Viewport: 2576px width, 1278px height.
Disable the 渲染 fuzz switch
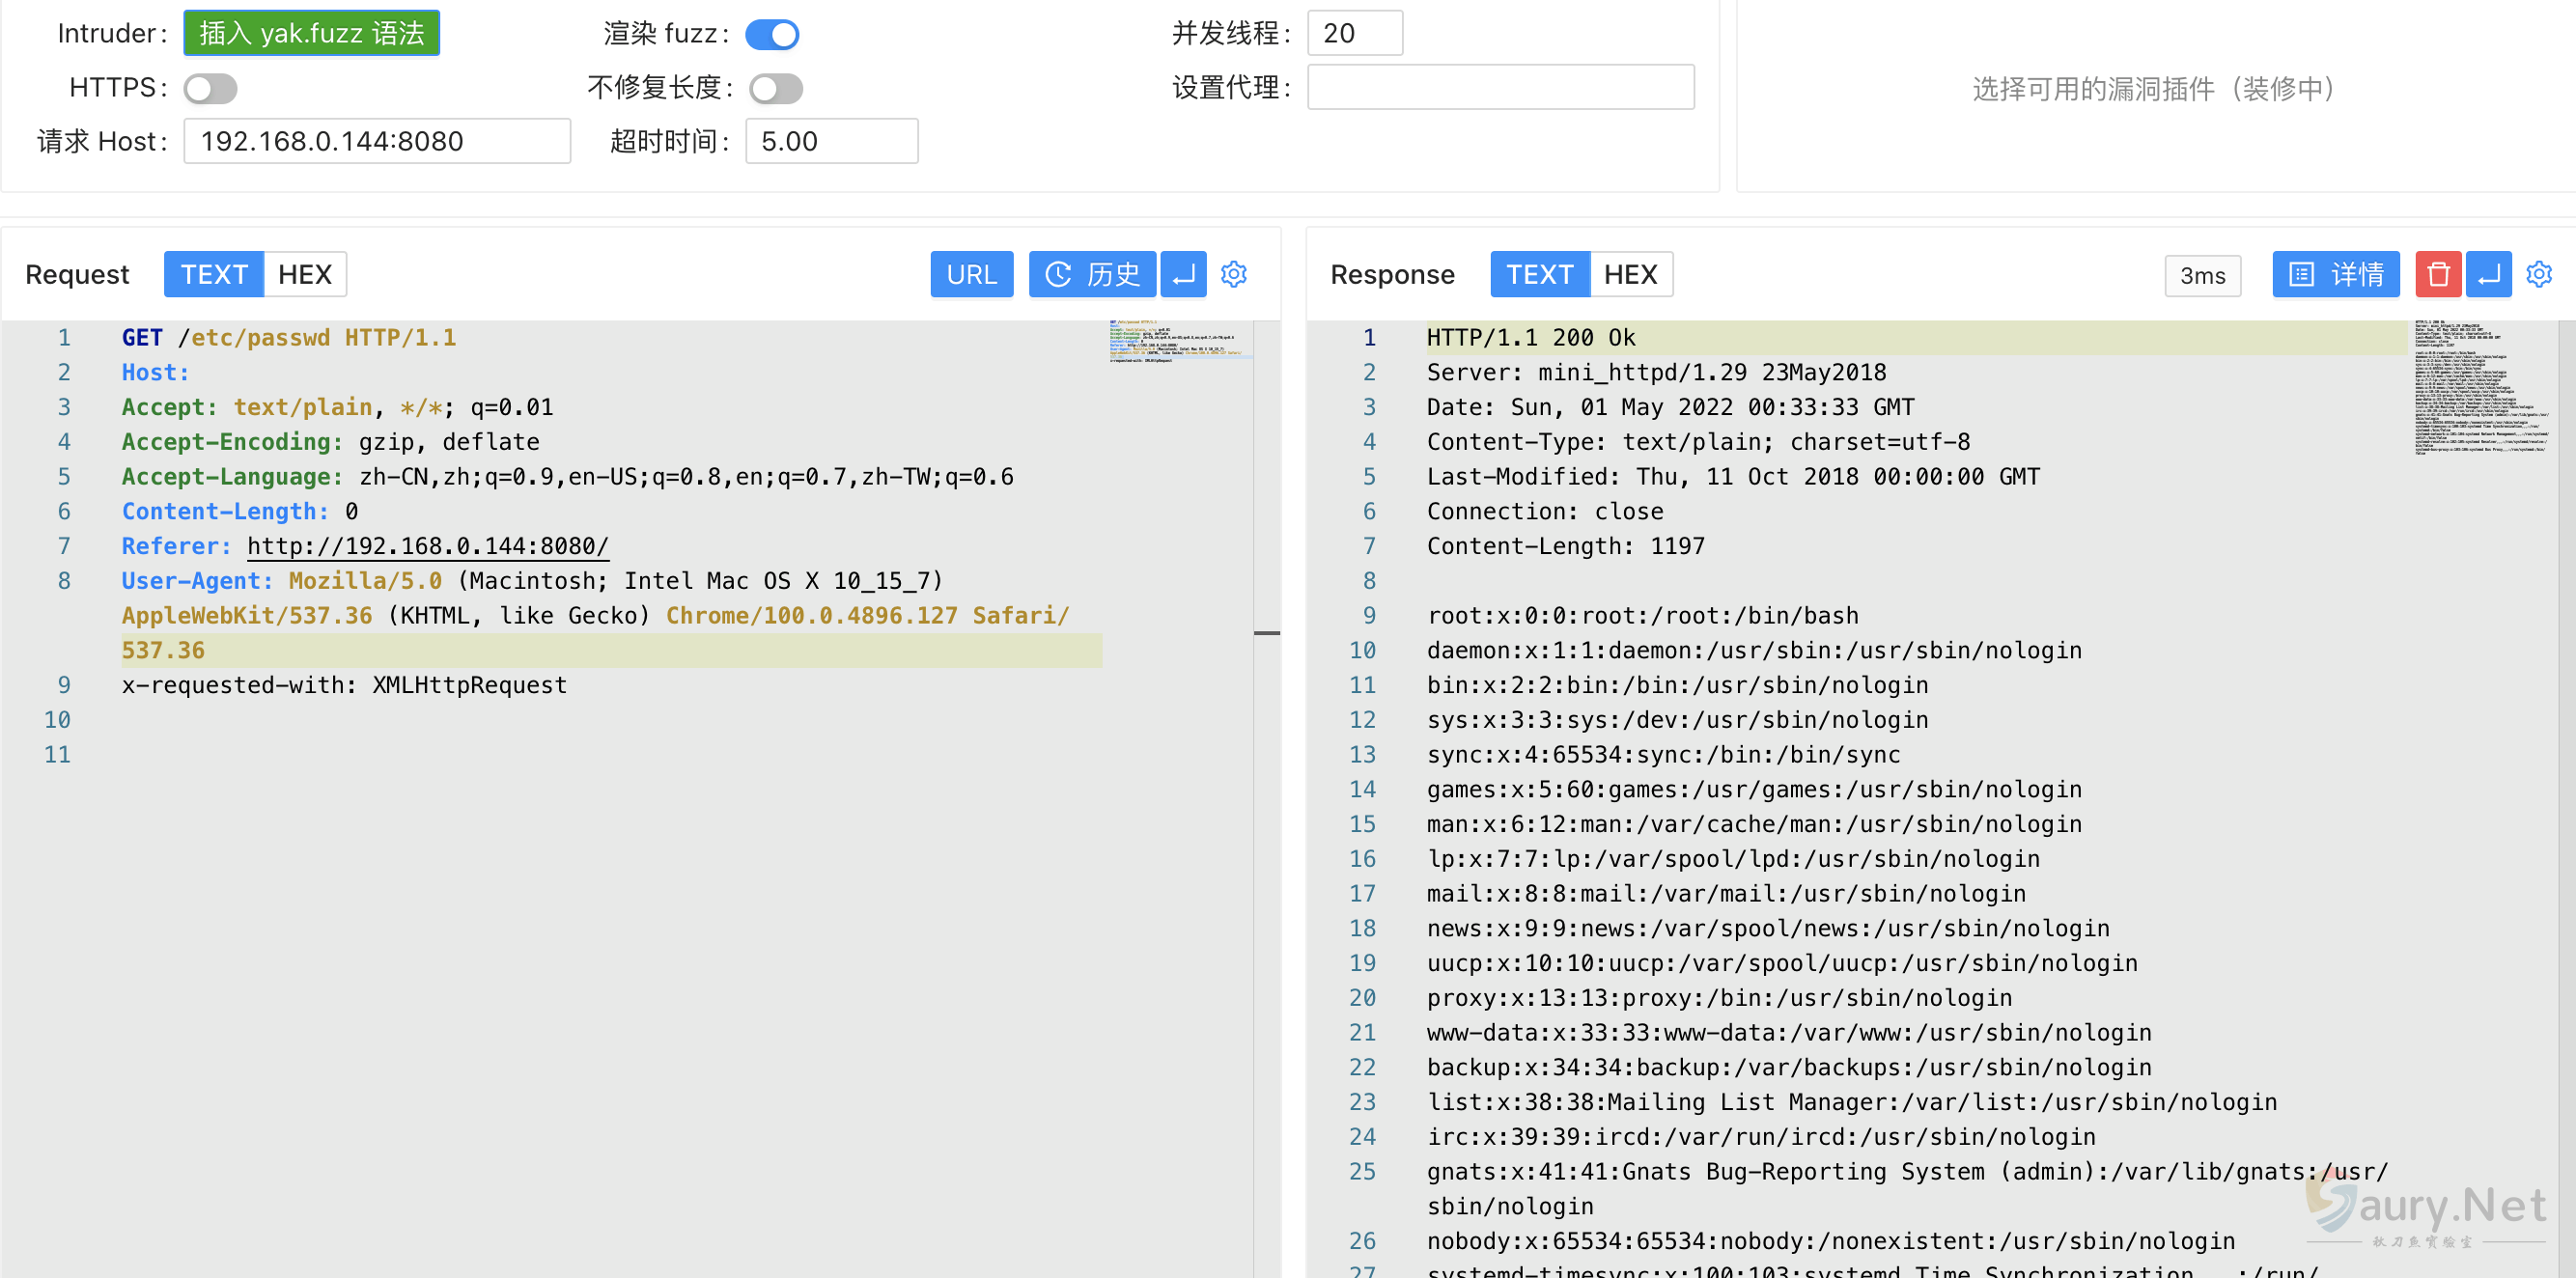coord(772,34)
